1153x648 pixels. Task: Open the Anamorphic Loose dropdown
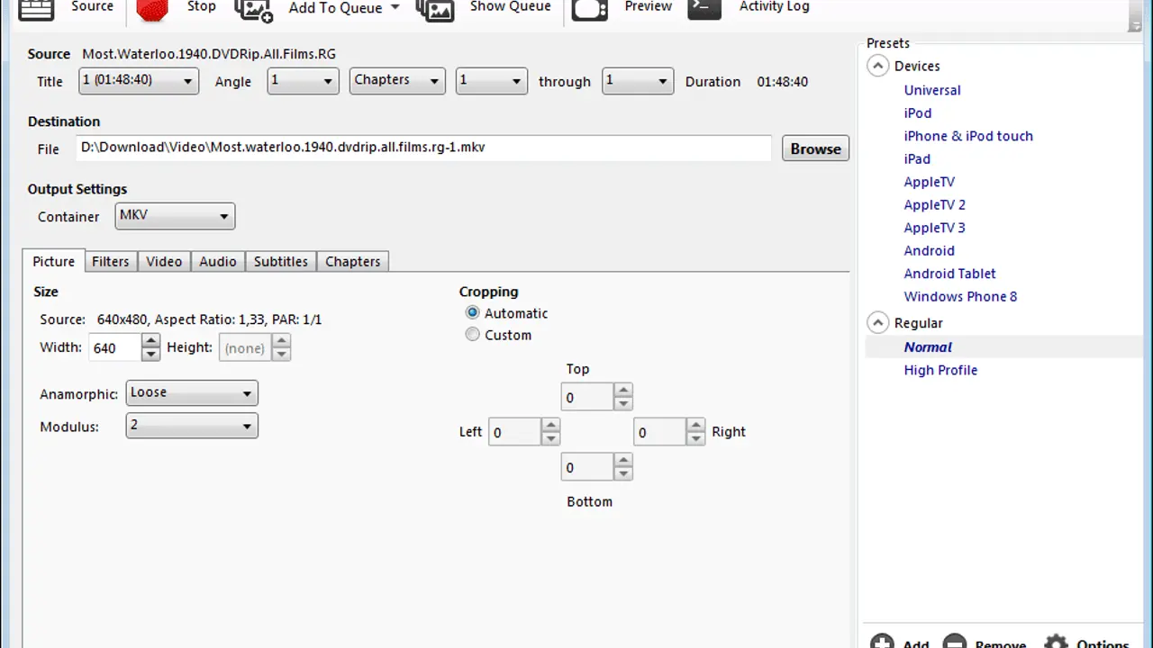click(x=191, y=393)
